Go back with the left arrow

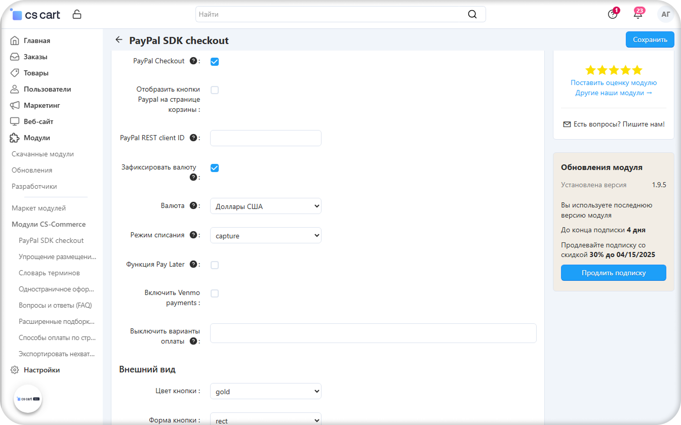(x=119, y=40)
